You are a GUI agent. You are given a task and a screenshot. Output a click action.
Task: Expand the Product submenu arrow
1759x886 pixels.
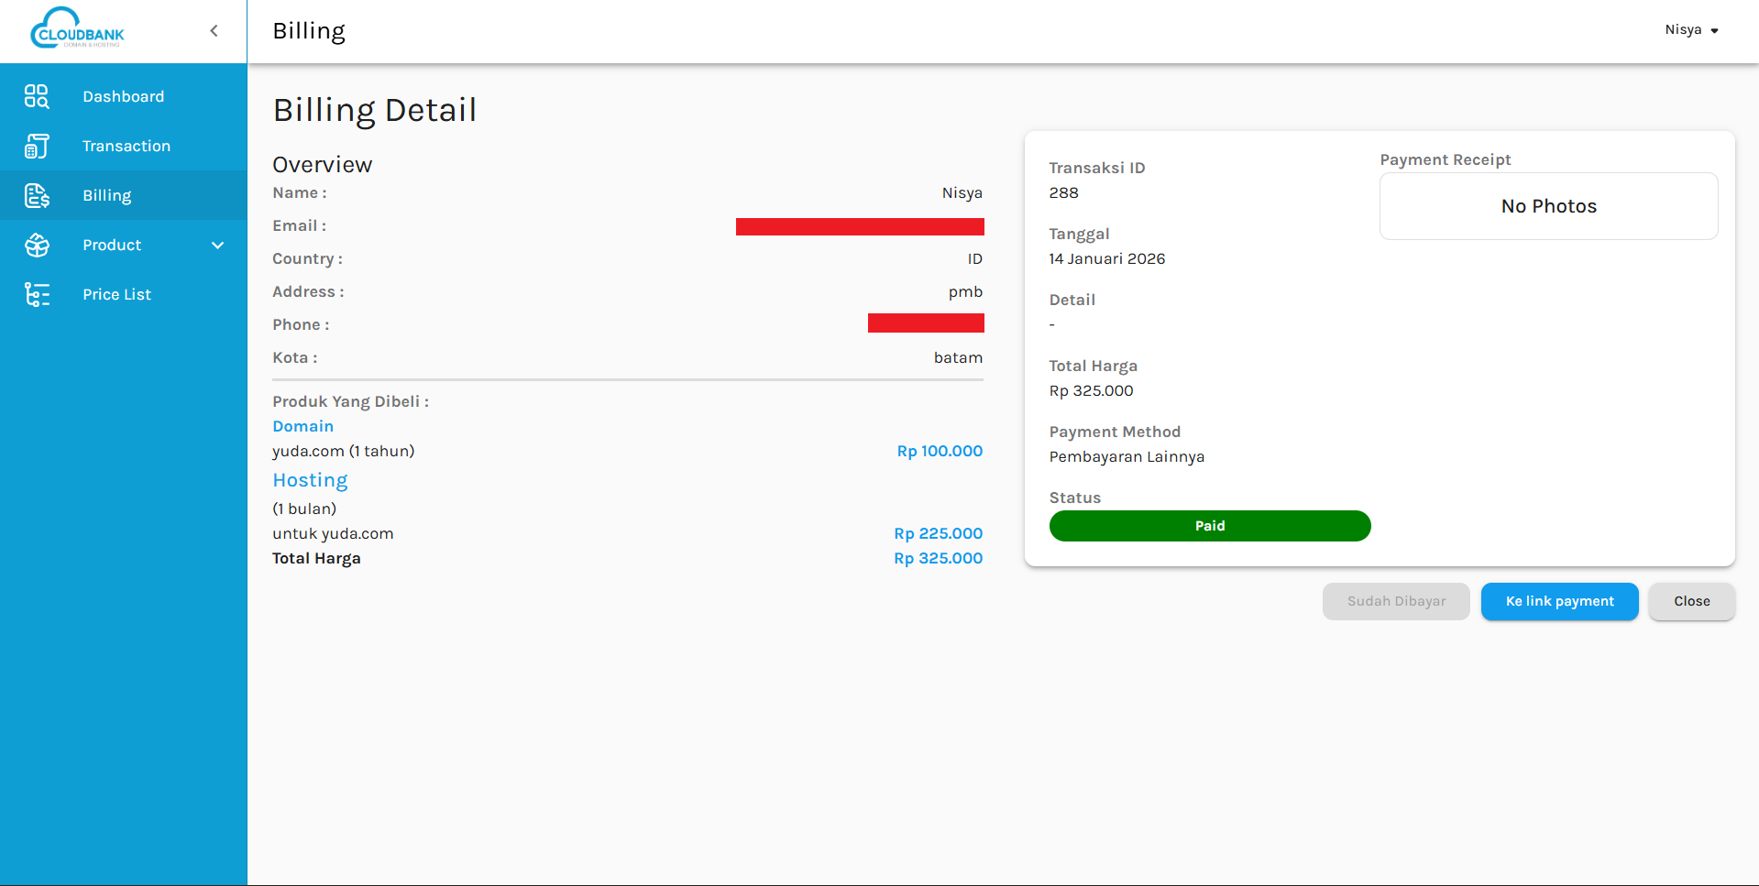coord(217,245)
